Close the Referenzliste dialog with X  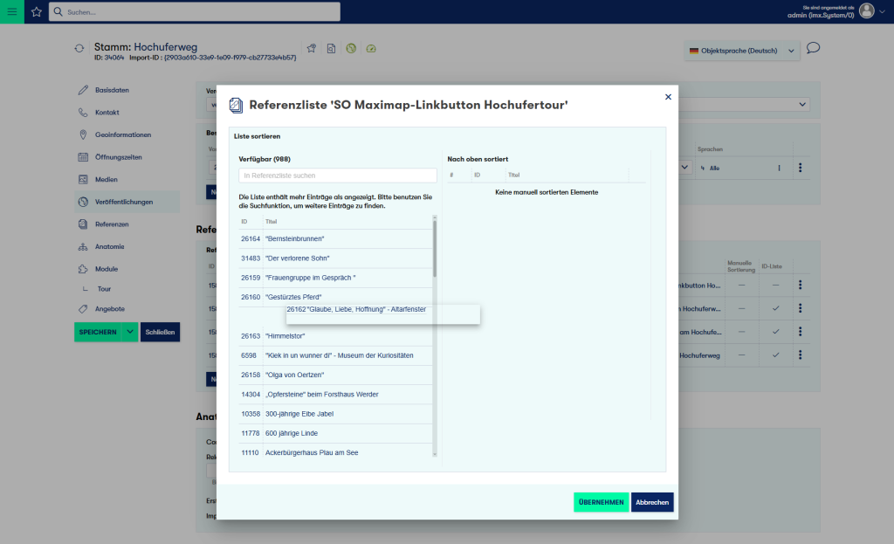point(668,97)
